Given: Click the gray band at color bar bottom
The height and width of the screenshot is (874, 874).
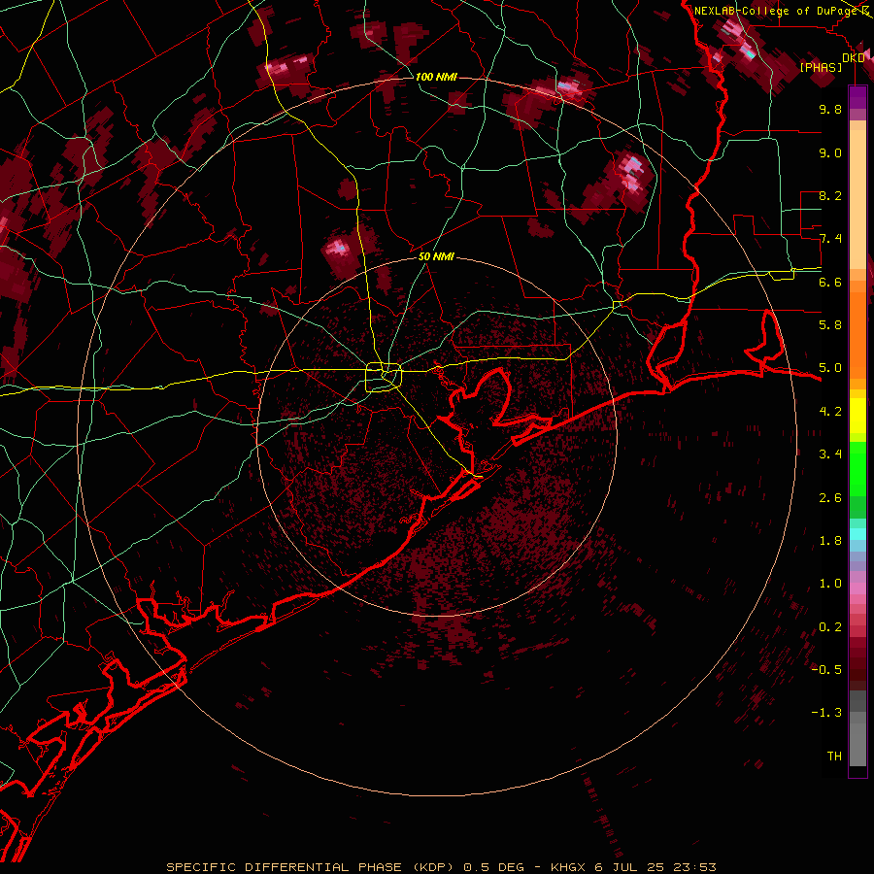Looking at the screenshot, I should 857,729.
